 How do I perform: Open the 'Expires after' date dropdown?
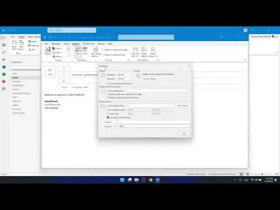[x=149, y=114]
